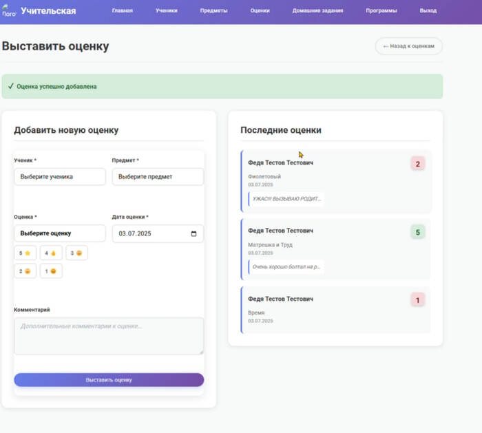Click the Добавить новую оценку heading
Viewport: 482px width, 433px height.
66,130
